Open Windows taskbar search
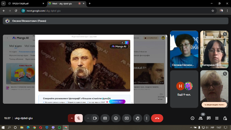231x130 pixels. click(x=9, y=127)
